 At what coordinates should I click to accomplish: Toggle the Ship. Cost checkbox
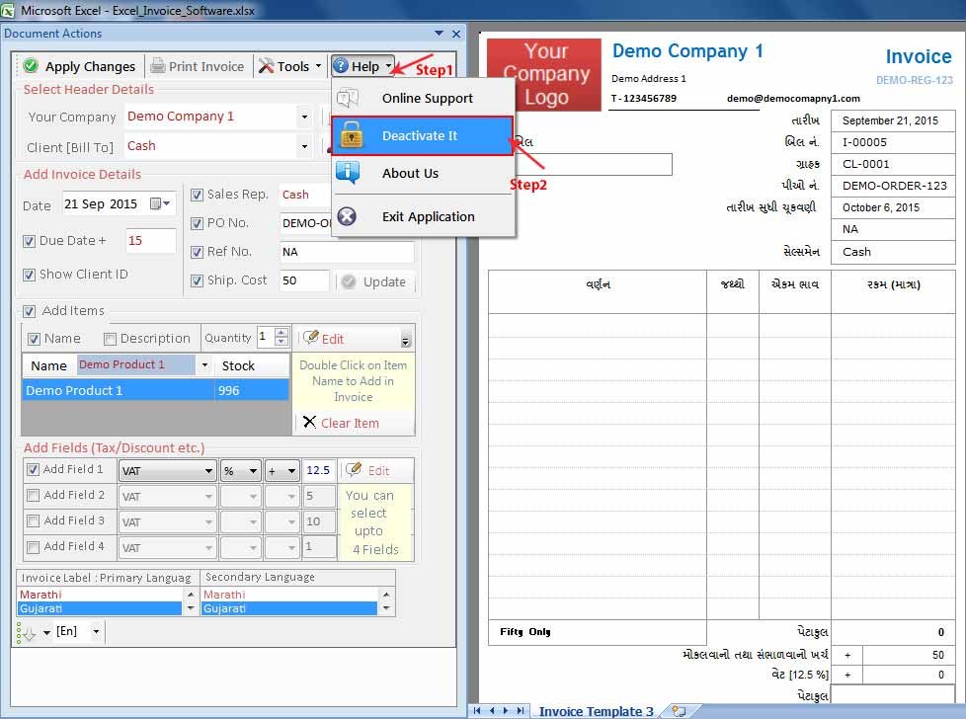pyautogui.click(x=198, y=280)
